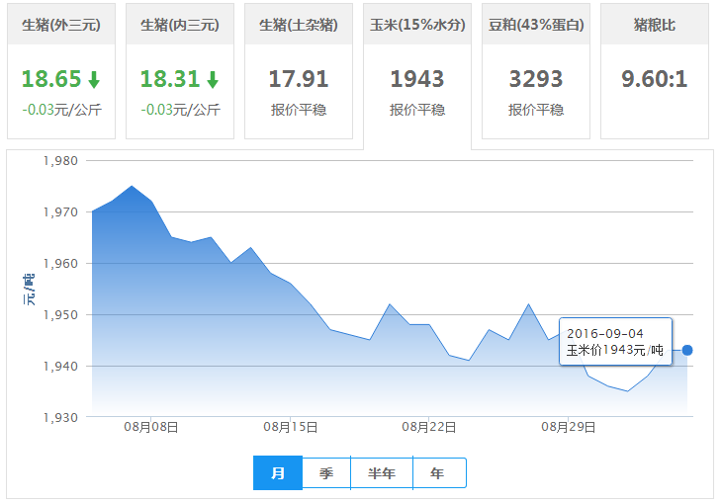
Task: Select the 生猪(外三元) price tab
Action: click(61, 71)
